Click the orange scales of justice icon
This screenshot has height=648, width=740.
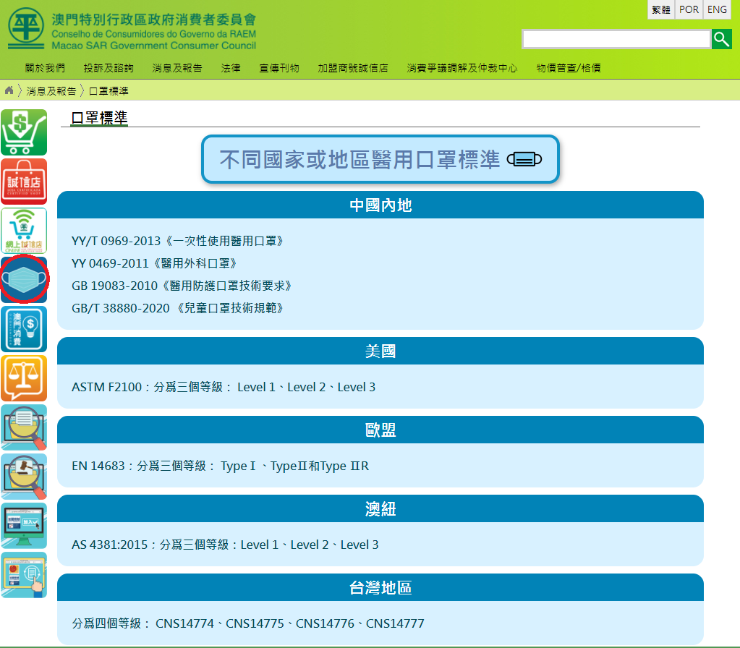[x=24, y=378]
